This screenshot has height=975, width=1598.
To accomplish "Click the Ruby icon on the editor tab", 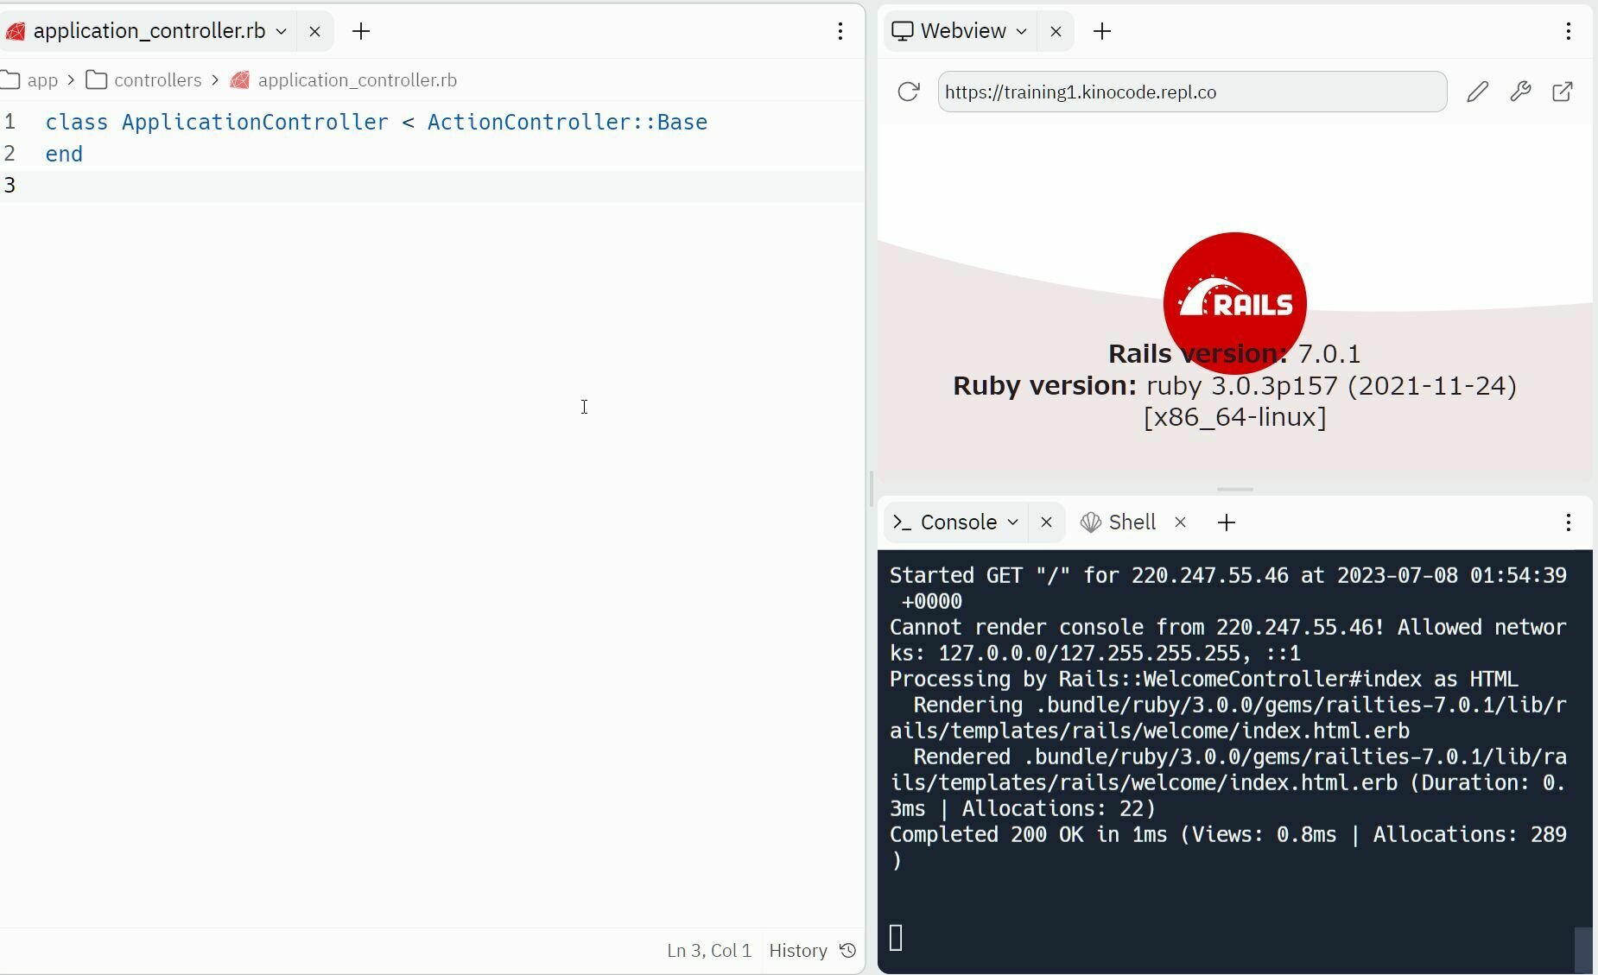I will click(15, 32).
